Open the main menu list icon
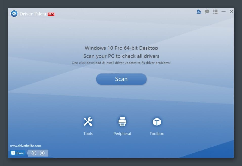242x166 pixels. 215,12
